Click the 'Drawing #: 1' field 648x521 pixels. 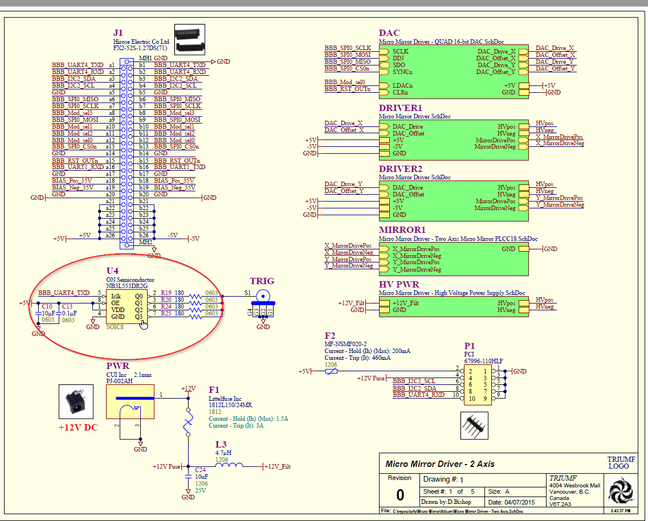(443, 479)
